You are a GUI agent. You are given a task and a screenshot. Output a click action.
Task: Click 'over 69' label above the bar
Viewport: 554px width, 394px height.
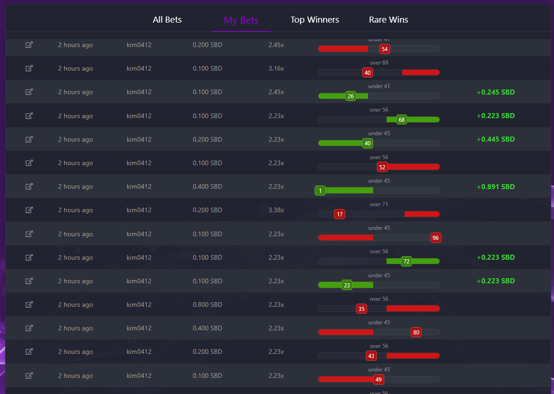coord(379,63)
